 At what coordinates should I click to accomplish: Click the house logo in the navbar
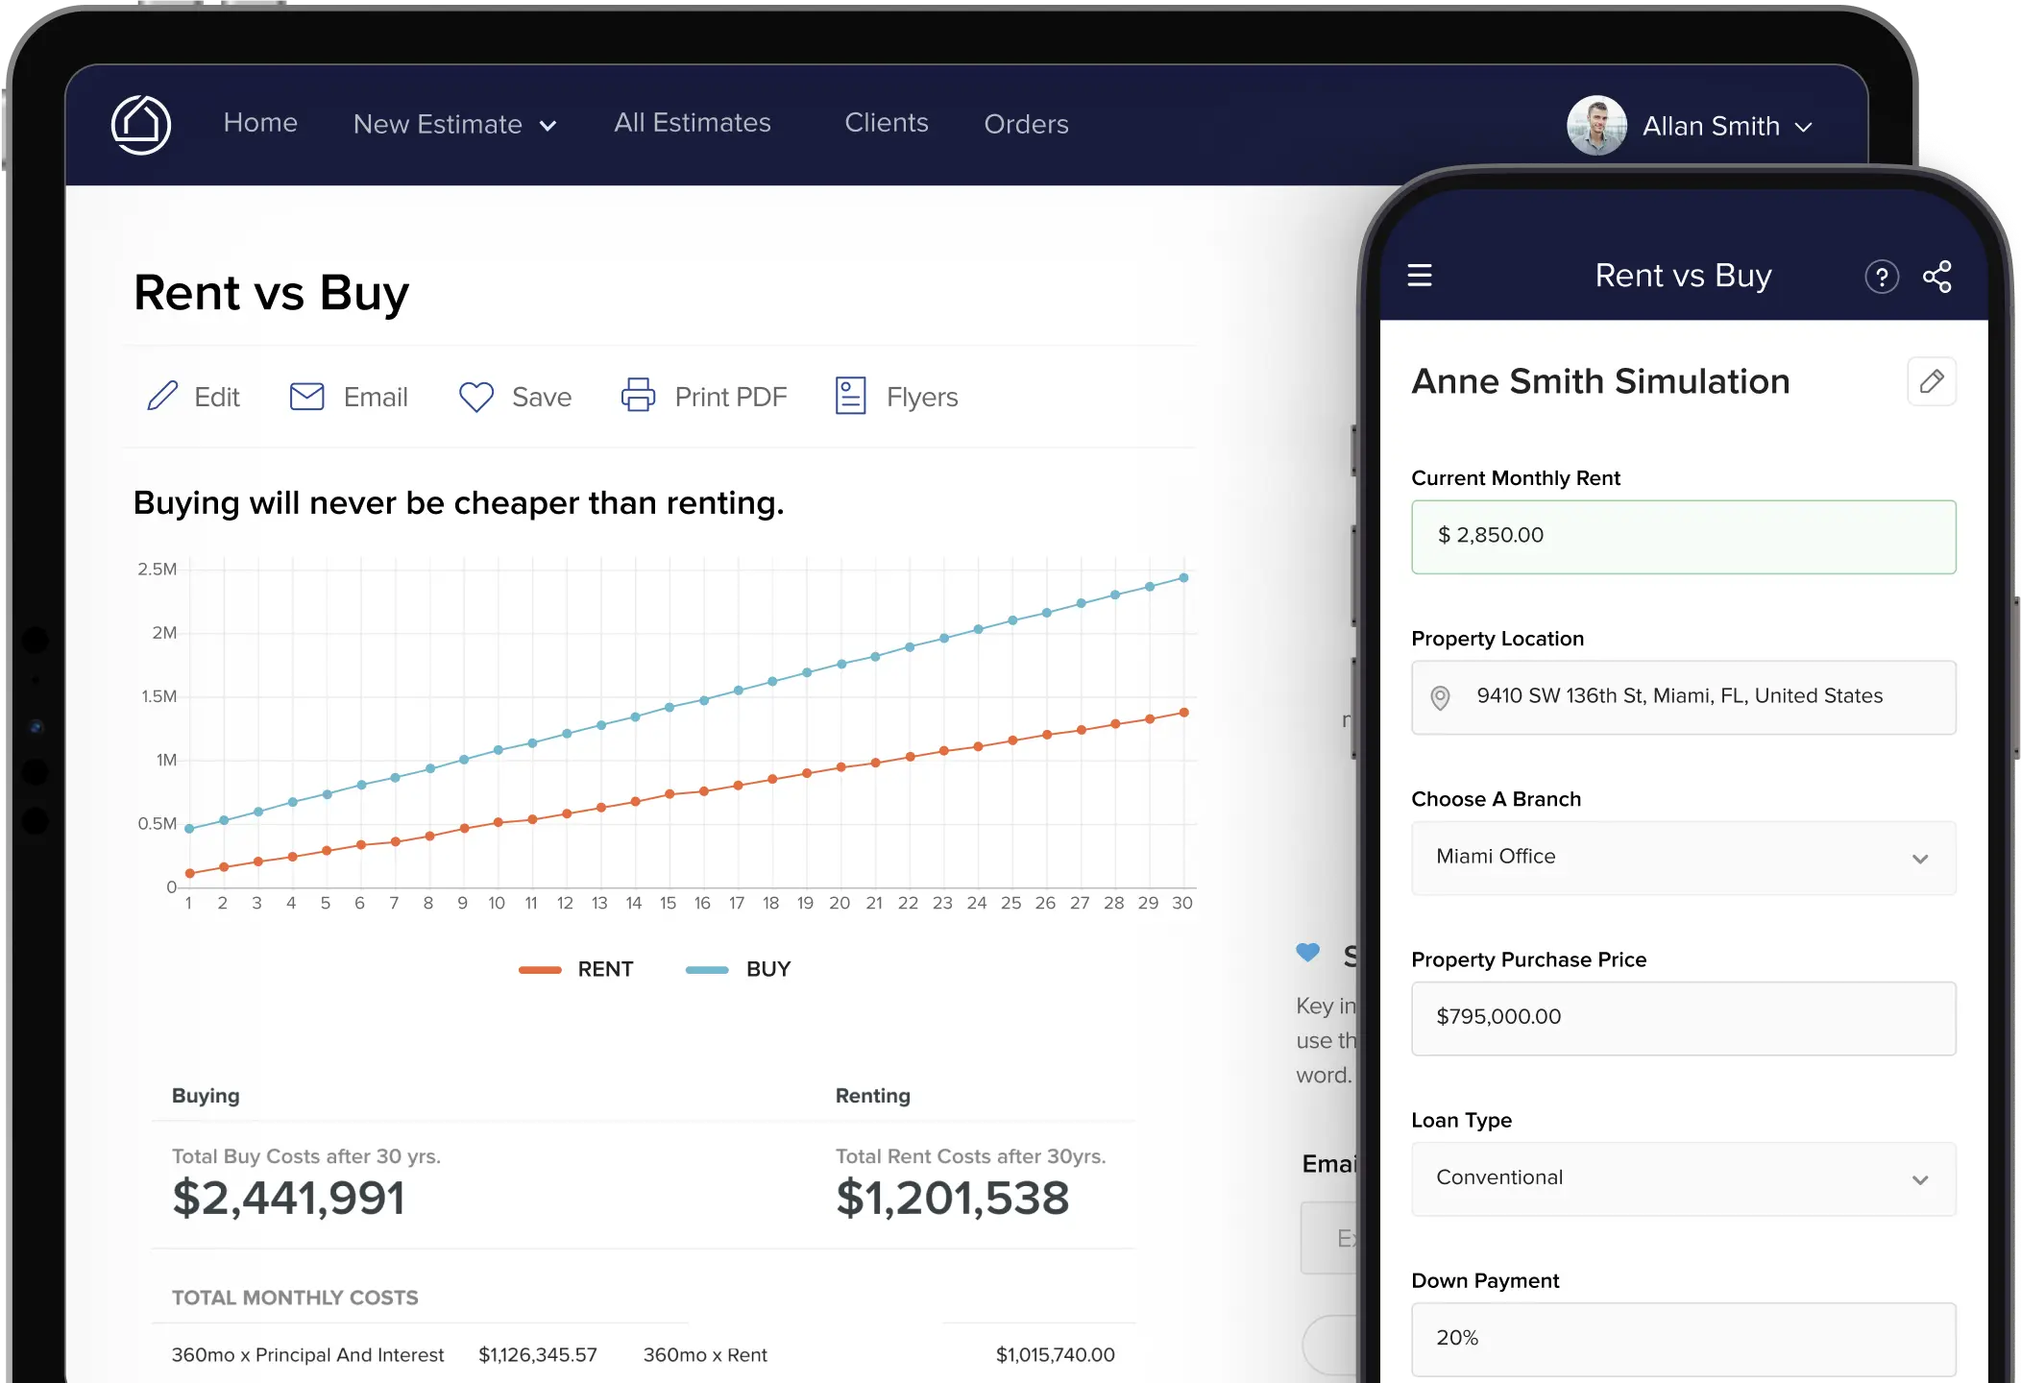click(x=141, y=125)
